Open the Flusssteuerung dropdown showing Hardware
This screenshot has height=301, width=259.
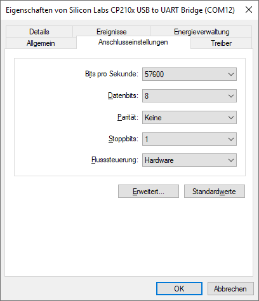(189, 160)
